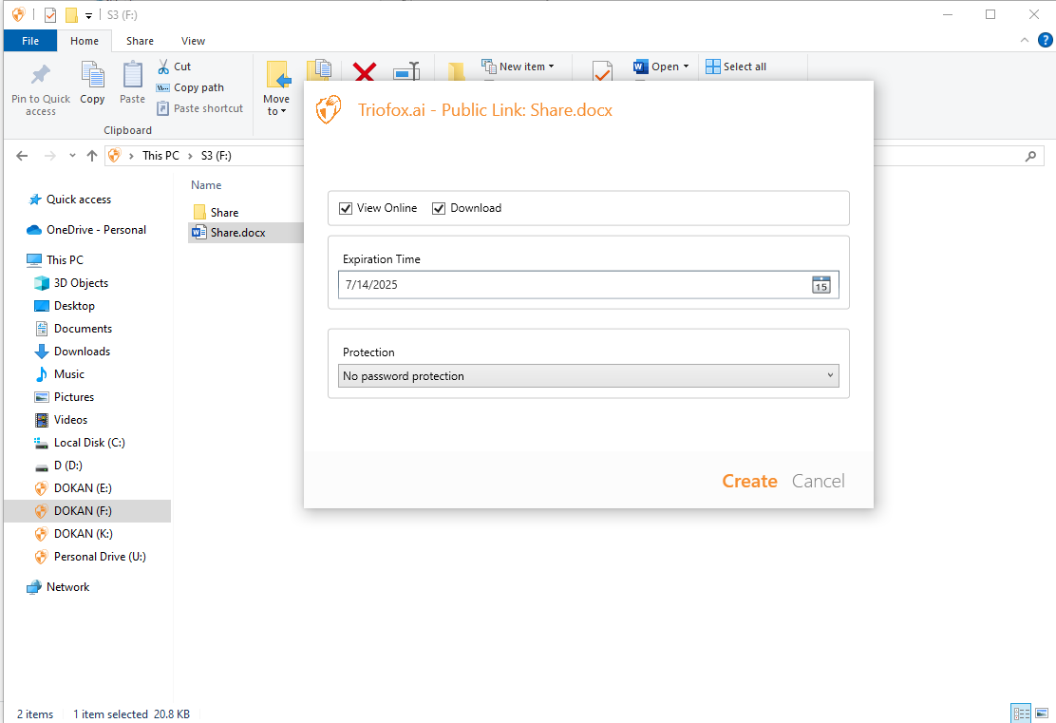Screen dimensions: 1056x723
Task: Click the search magnifier icon
Action: tap(1030, 157)
